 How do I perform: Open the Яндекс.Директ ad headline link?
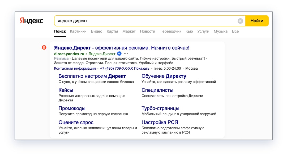point(122,48)
